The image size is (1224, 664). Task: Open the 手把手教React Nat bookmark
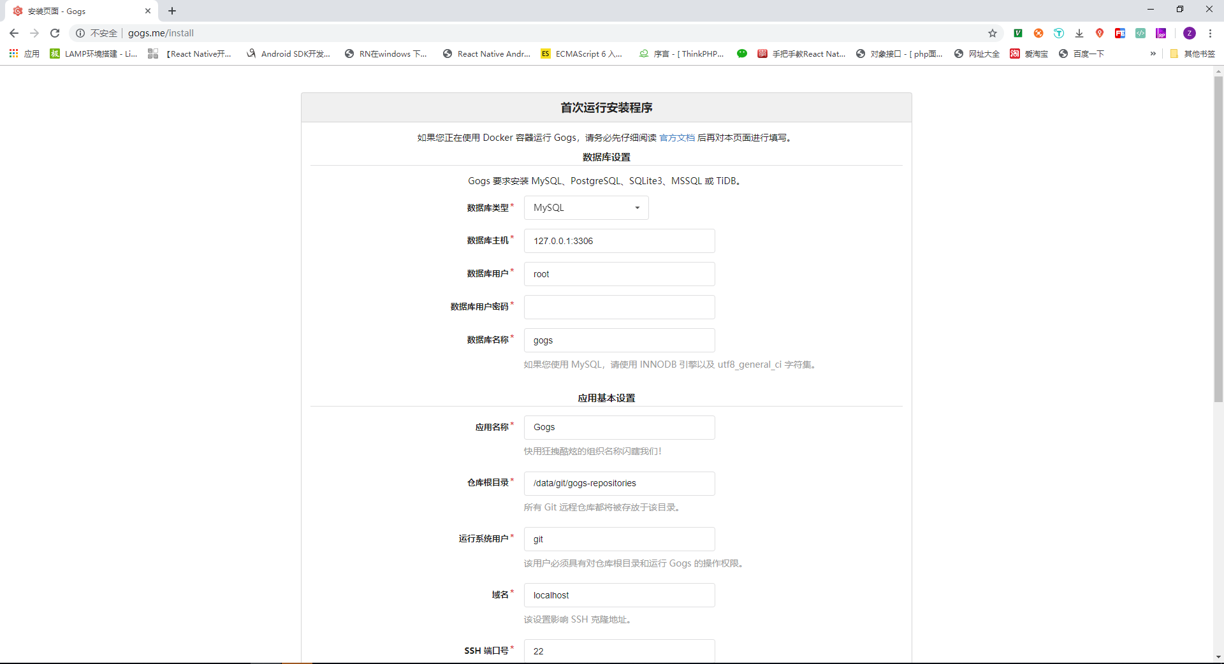(x=802, y=54)
